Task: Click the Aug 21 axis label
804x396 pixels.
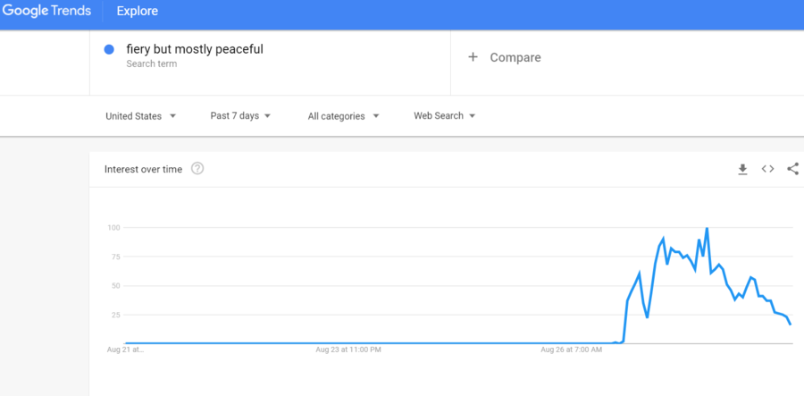Action: [x=125, y=350]
